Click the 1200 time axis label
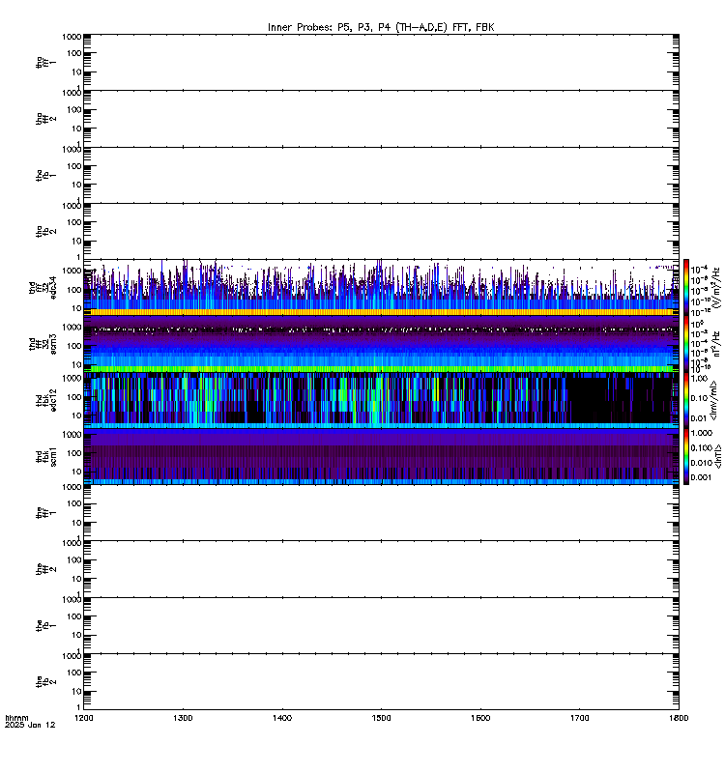 (84, 718)
